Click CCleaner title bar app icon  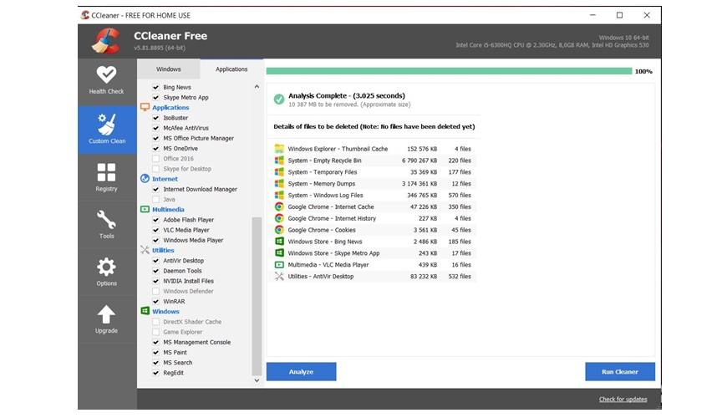[85, 15]
